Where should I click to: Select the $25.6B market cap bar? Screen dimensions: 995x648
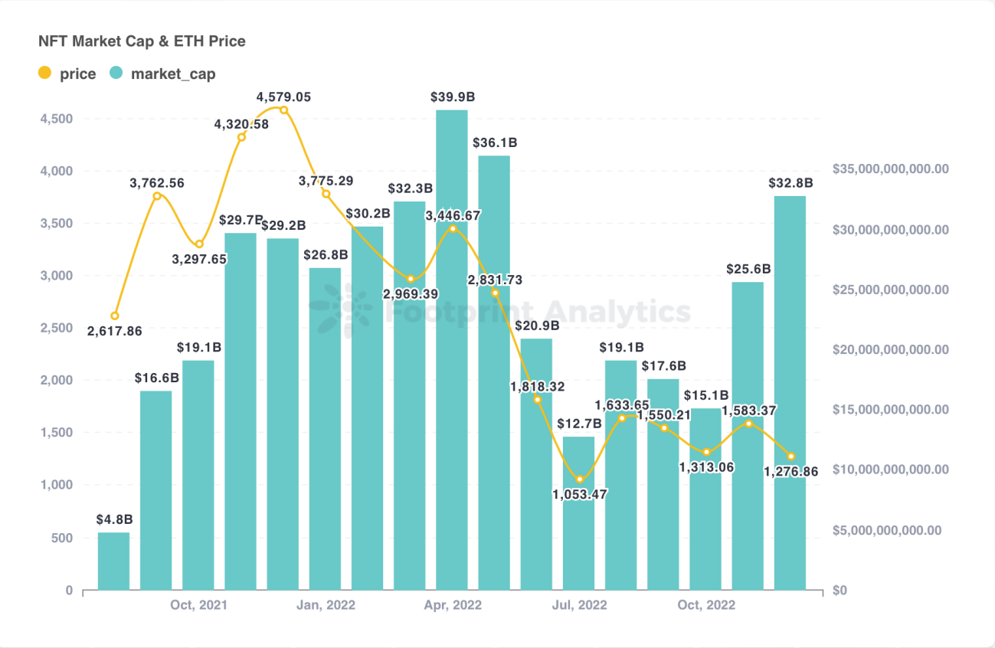coord(748,436)
